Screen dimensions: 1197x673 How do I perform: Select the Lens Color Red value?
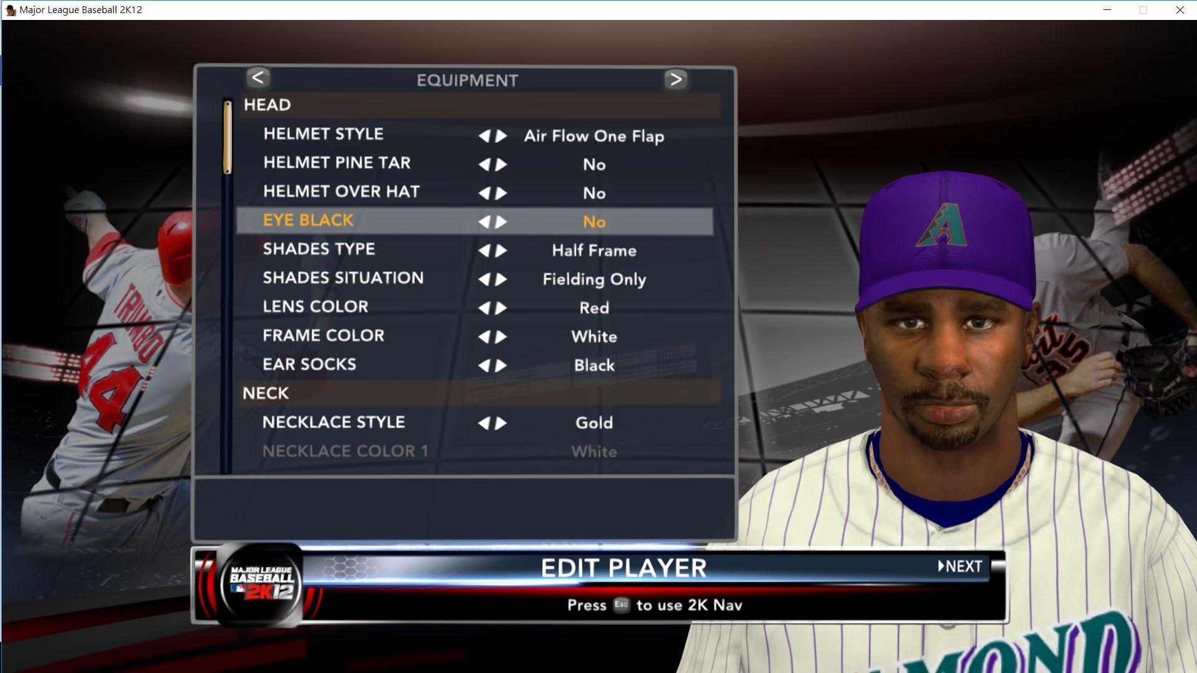coord(594,308)
